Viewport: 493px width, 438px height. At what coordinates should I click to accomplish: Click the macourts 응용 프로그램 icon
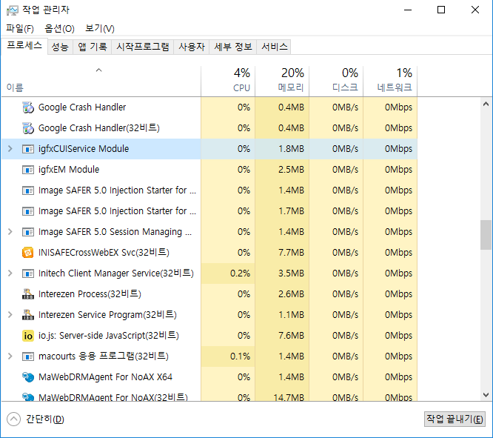pos(28,356)
